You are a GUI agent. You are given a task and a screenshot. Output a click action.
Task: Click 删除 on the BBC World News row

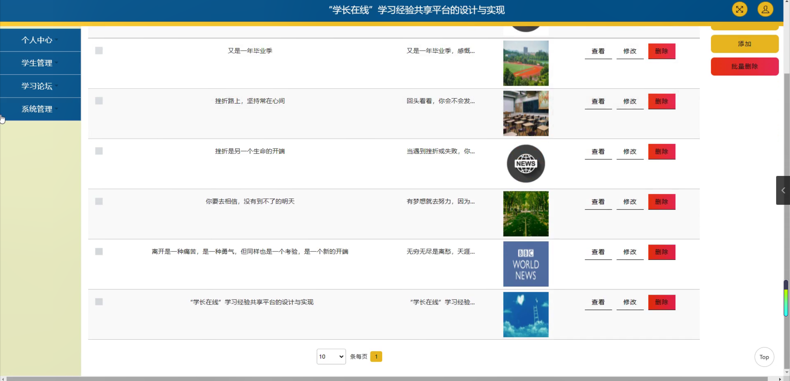[x=662, y=252]
